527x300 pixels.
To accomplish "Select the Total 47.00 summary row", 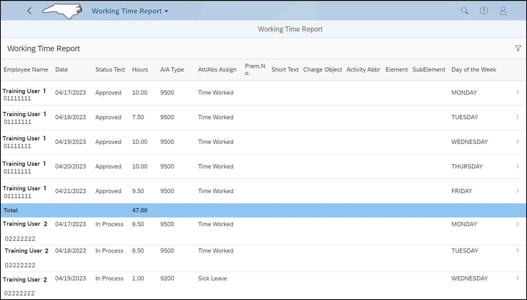I will (x=263, y=210).
